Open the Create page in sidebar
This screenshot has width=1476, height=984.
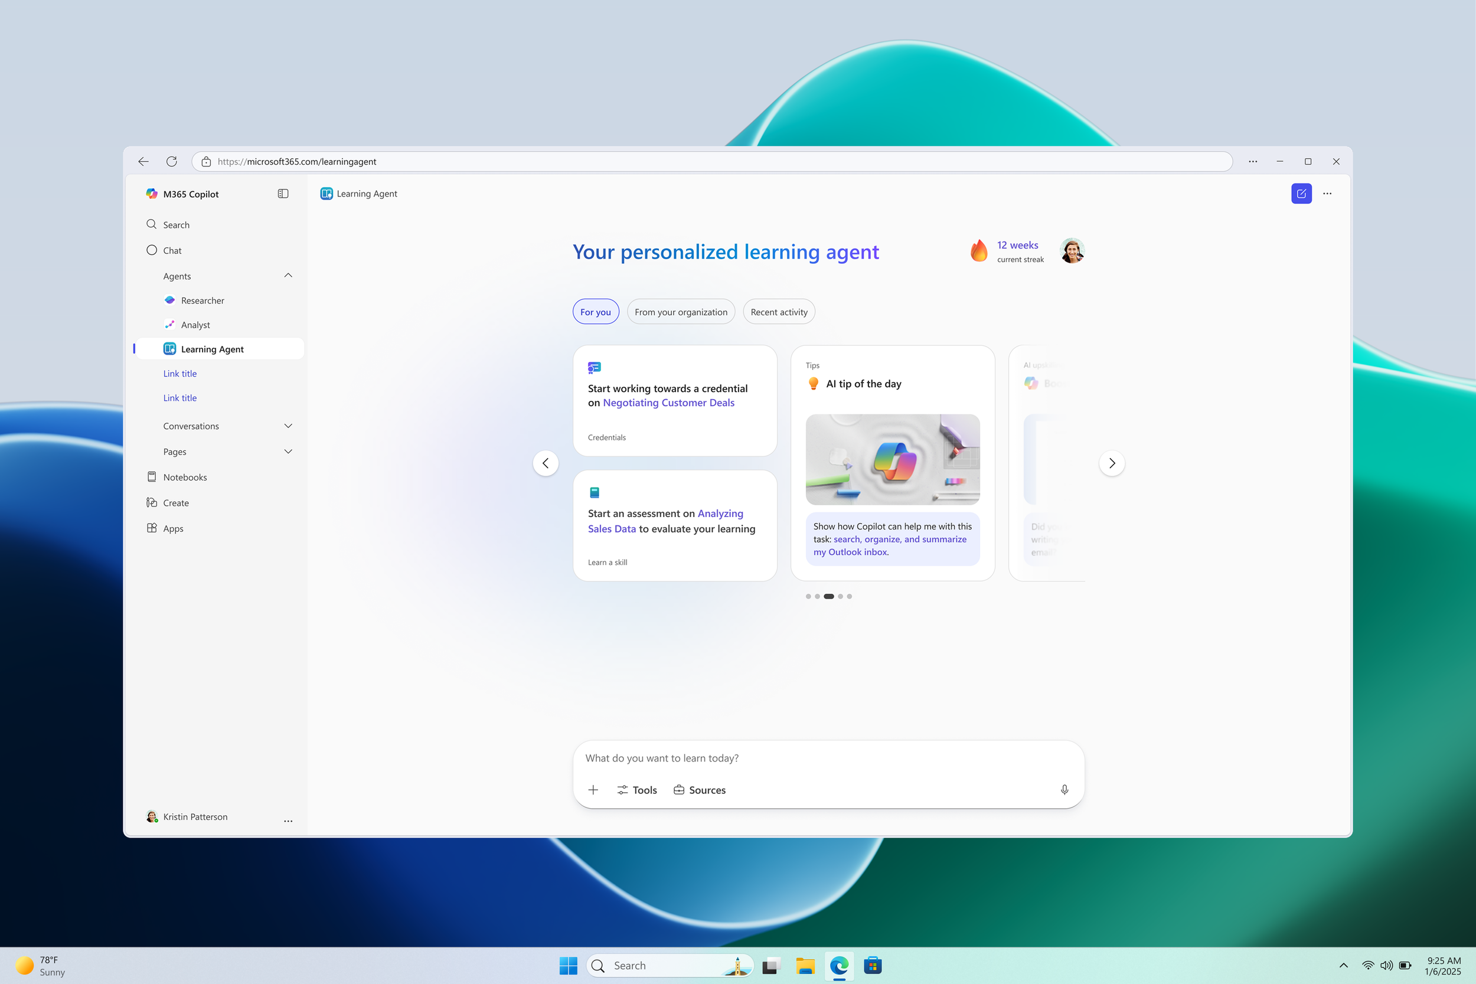click(x=176, y=503)
